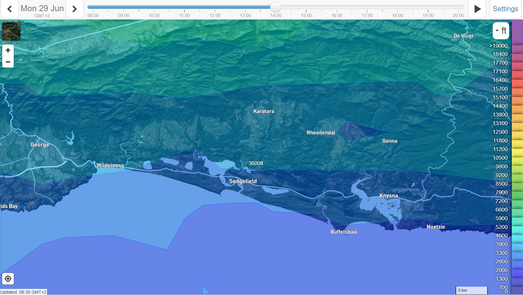Screen dimensions: 523x295
Task: Click the >19000 legend value
Action: 498,46
